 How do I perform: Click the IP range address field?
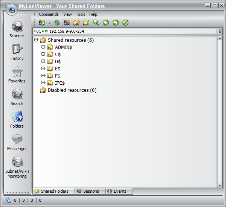124,31
